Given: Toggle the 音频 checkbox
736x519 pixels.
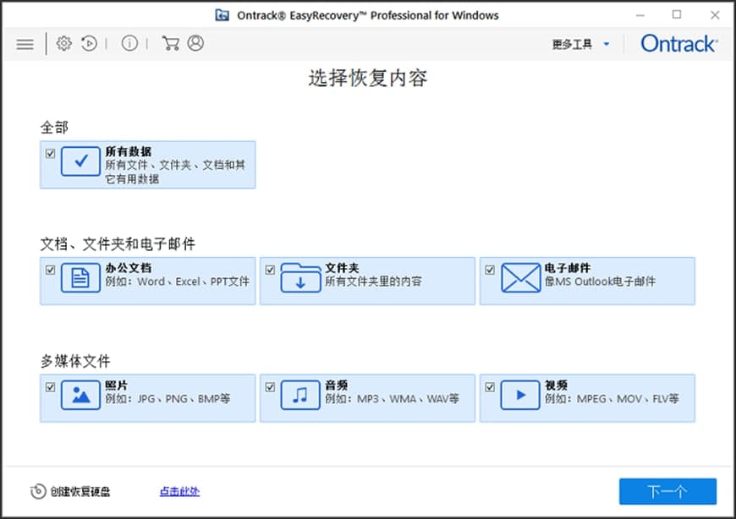Looking at the screenshot, I should (x=270, y=386).
